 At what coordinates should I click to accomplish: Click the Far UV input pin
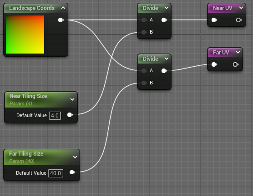[x=214, y=64]
